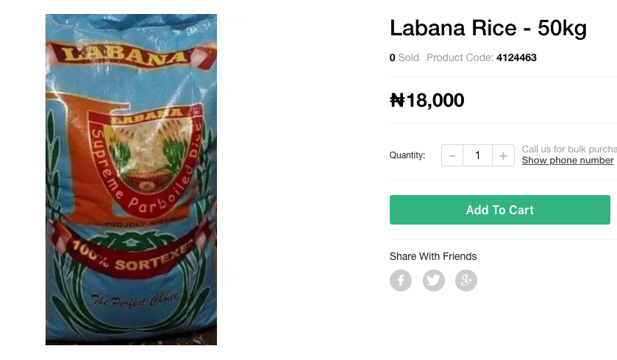This screenshot has width=617, height=360.
Task: Share the product on Twitter
Action: pyautogui.click(x=434, y=280)
